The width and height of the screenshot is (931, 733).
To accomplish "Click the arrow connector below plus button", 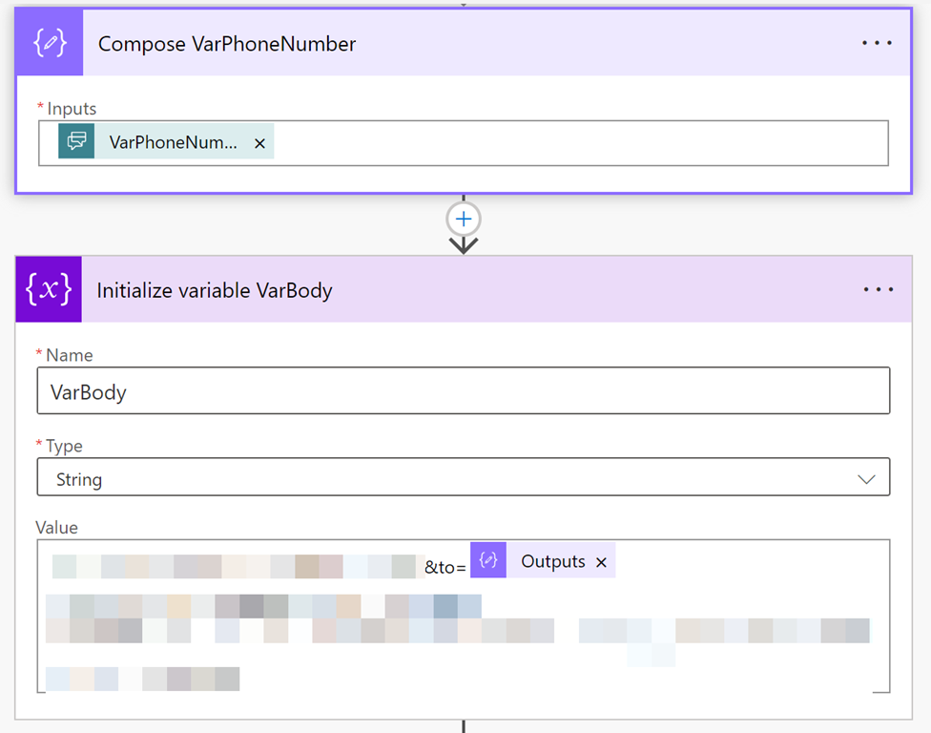I will click(464, 244).
